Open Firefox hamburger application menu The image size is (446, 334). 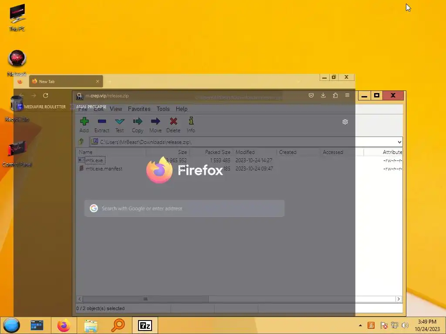coord(347,95)
